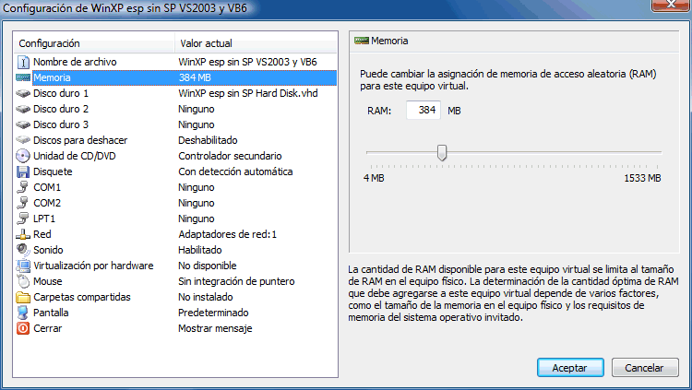Open Discos para deshacer settings
The image size is (692, 390).
click(175, 140)
